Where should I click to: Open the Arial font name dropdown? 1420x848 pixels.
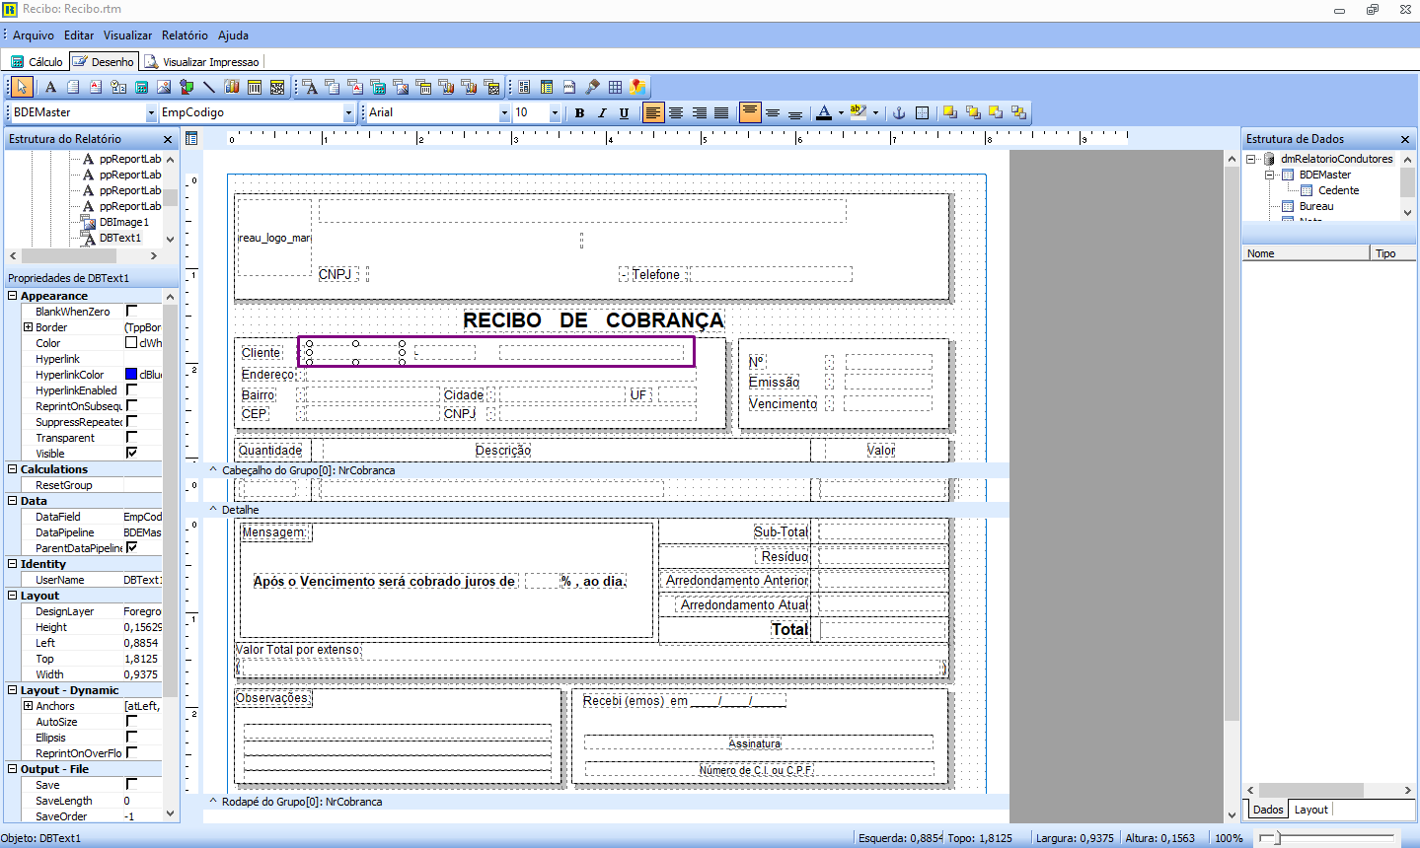(x=504, y=113)
